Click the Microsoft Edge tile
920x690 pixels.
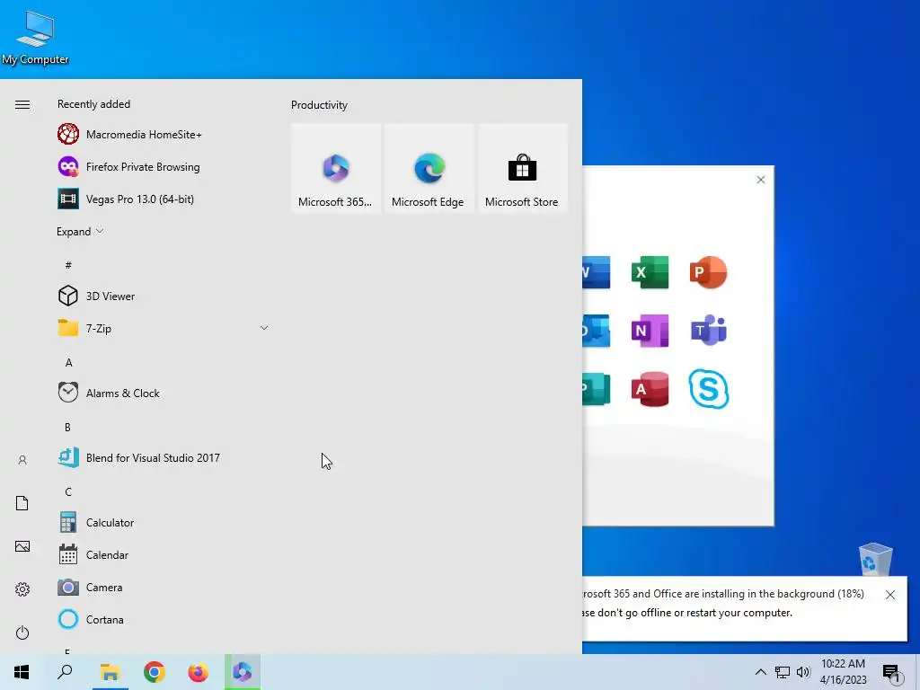point(429,168)
